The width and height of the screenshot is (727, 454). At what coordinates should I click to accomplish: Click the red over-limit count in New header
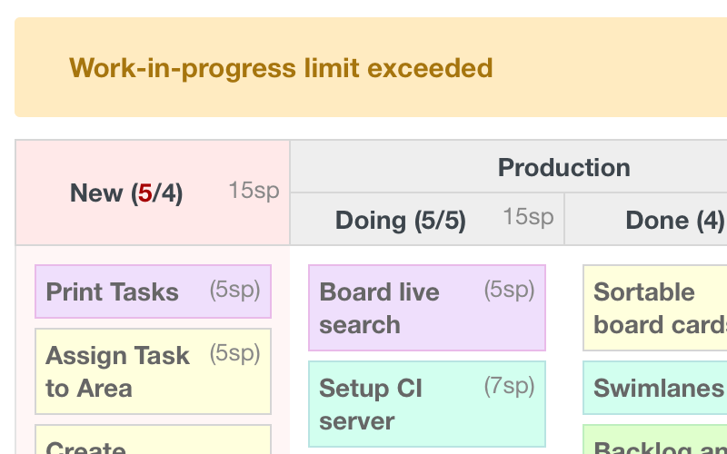coord(145,193)
